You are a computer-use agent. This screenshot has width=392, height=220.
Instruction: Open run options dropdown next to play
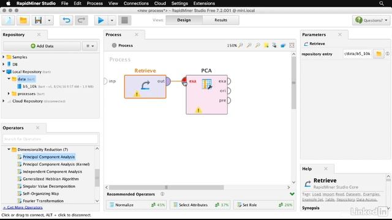tap(112, 20)
